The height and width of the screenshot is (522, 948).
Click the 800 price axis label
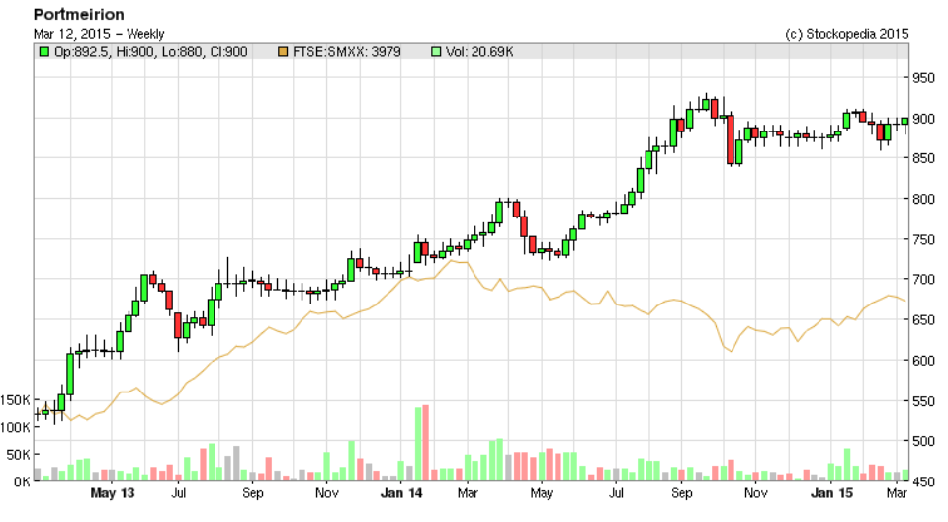click(x=923, y=199)
